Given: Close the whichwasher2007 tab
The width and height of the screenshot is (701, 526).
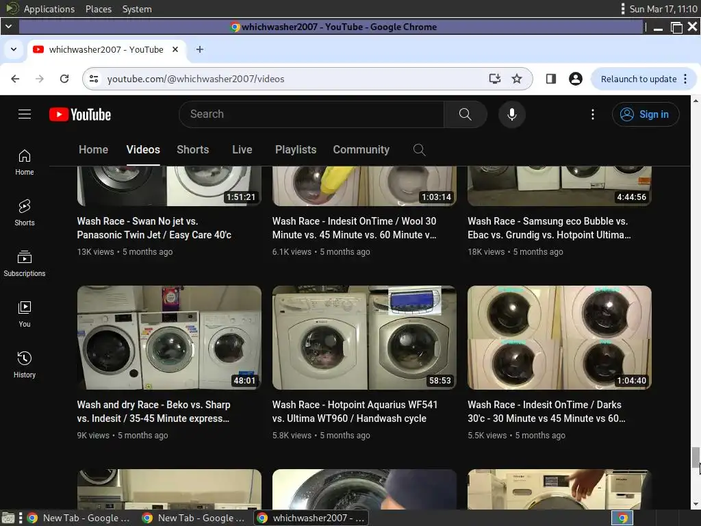Looking at the screenshot, I should [x=175, y=49].
